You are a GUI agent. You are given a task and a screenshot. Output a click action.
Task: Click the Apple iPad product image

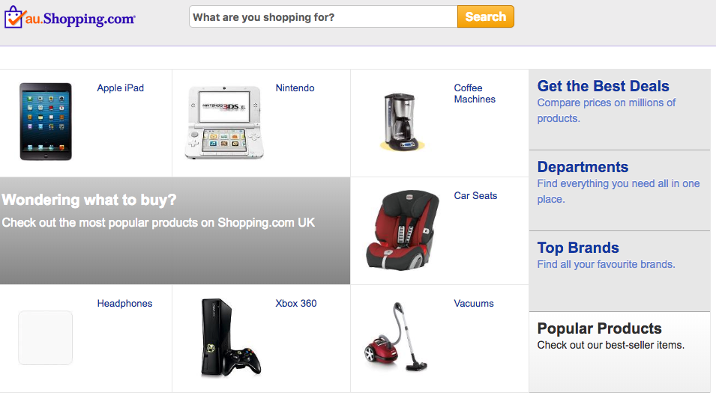coord(46,121)
